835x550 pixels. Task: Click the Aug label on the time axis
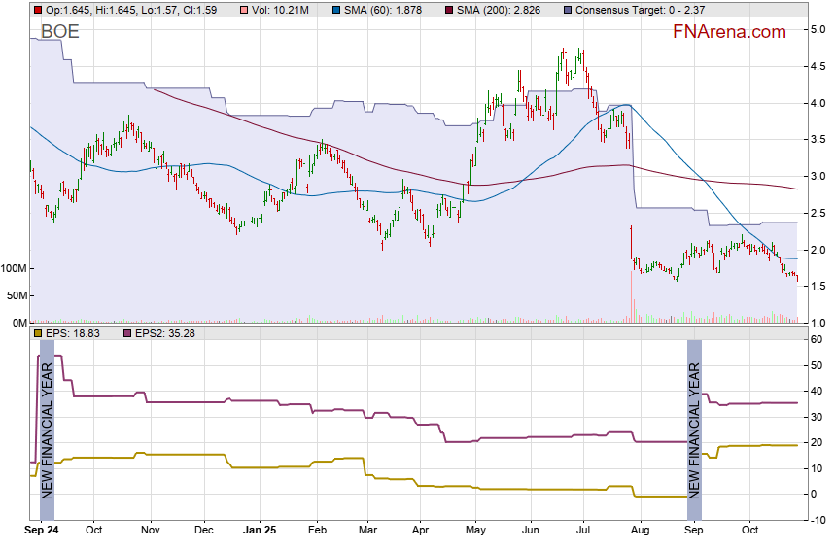coord(640,531)
